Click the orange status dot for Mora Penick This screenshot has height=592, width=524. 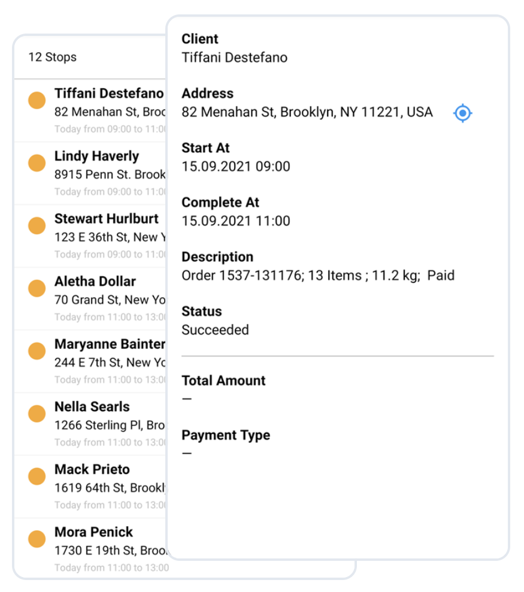[37, 538]
